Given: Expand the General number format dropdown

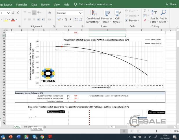Looking at the screenshot, I should point(81,13).
